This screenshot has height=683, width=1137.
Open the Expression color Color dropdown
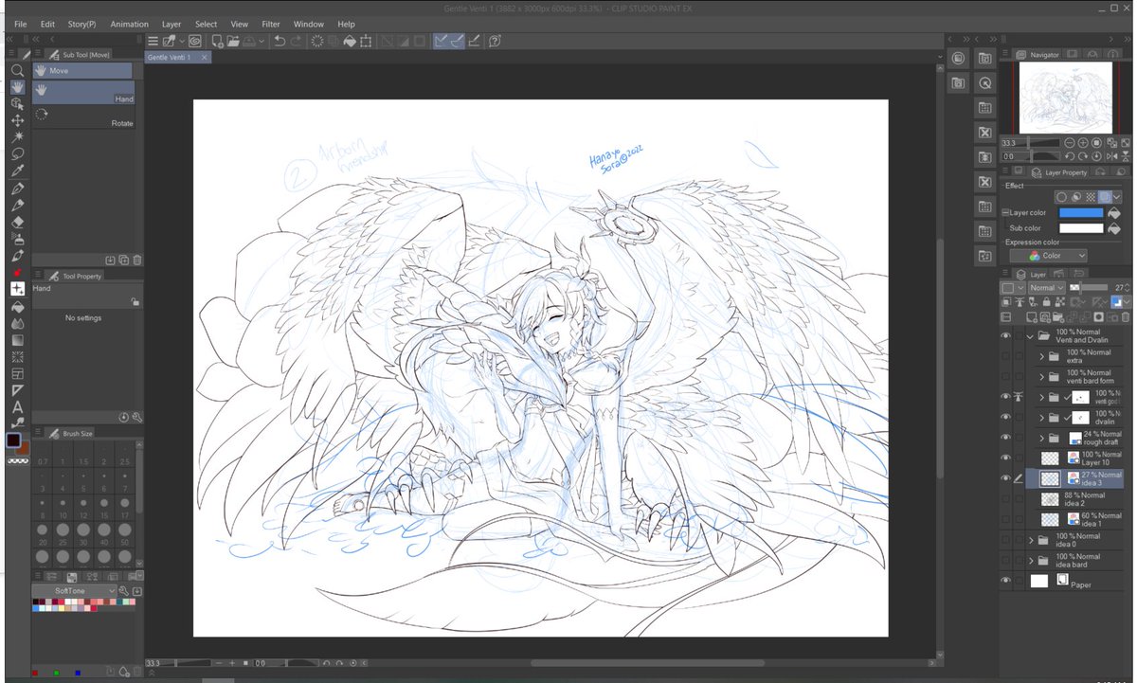click(x=1048, y=256)
